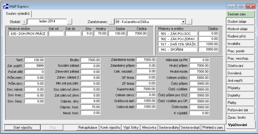Viewport: 258px width, 134px height.
Task: Select next employee arrow
Action: click(x=189, y=22)
